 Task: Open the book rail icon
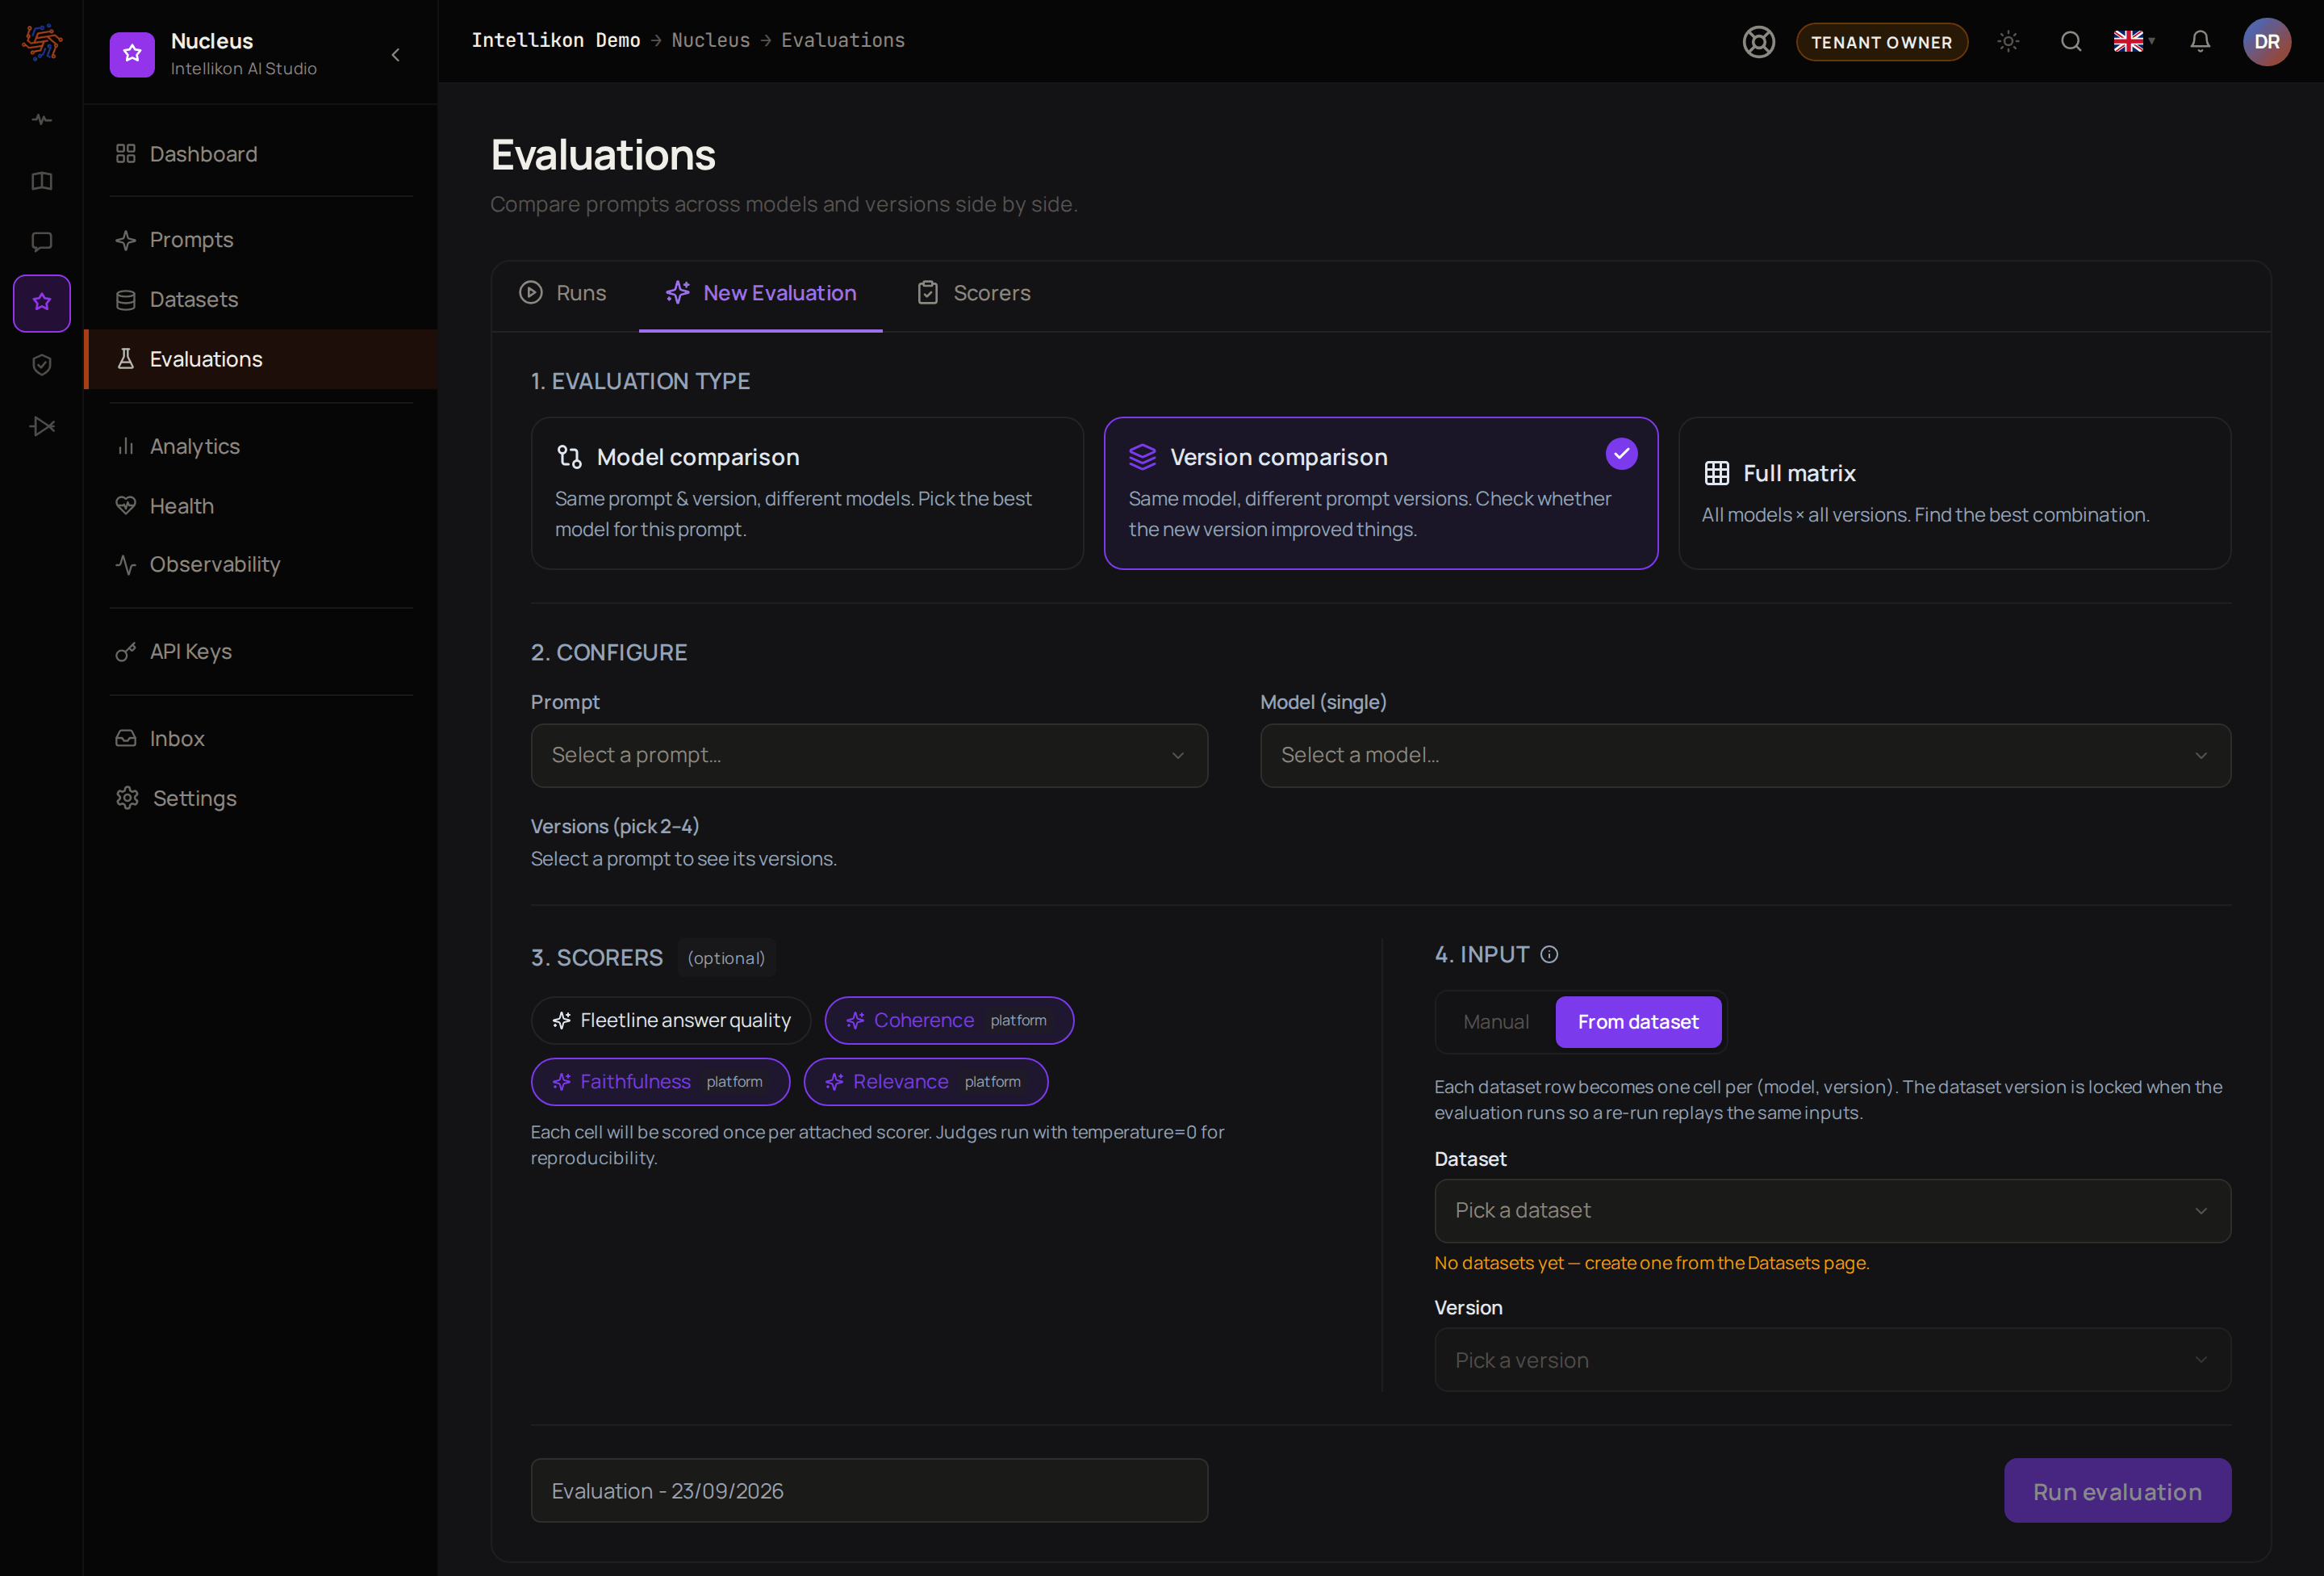[x=42, y=181]
